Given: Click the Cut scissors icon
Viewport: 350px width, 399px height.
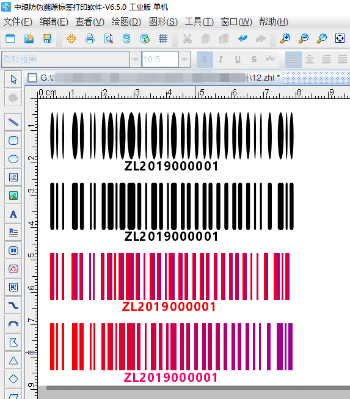Looking at the screenshot, I should [187, 38].
